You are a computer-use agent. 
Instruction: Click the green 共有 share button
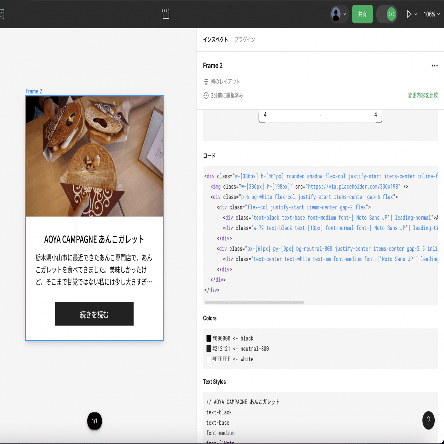(362, 14)
